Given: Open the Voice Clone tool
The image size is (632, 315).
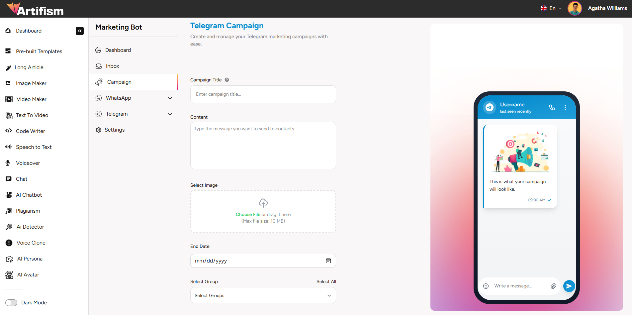Looking at the screenshot, I should pyautogui.click(x=31, y=243).
